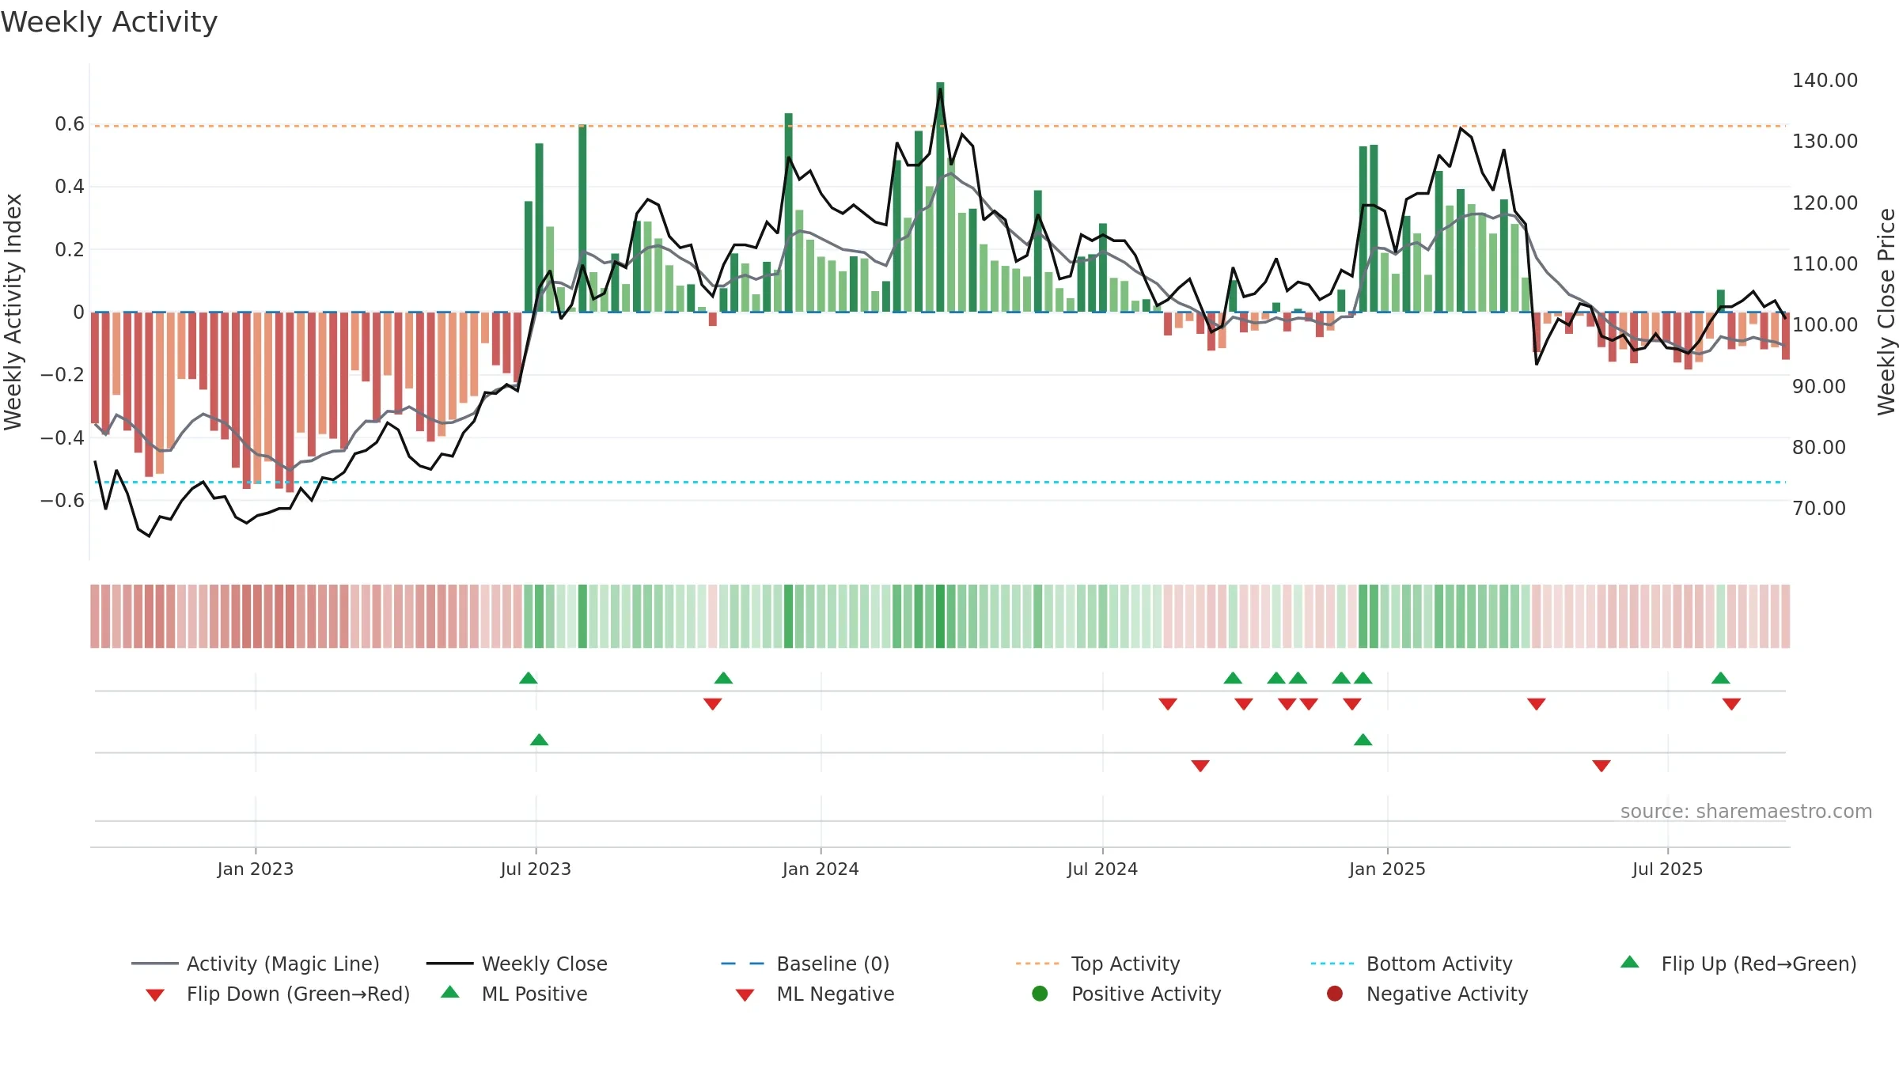Click the orange Top Activity dotted line
The image size is (1899, 1068).
click(940, 126)
